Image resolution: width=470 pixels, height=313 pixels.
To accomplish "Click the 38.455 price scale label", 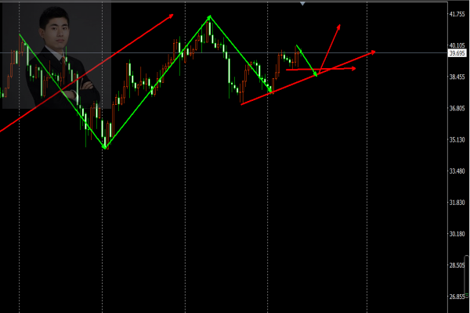I will click(457, 77).
